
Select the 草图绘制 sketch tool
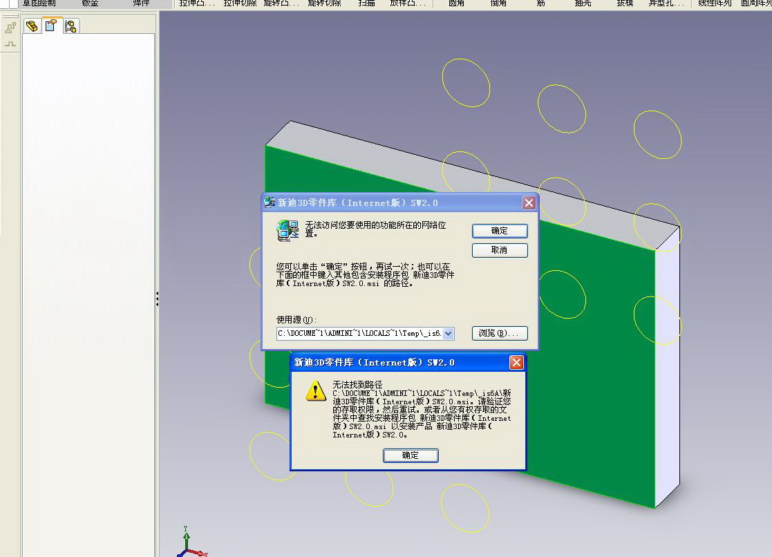tap(39, 3)
